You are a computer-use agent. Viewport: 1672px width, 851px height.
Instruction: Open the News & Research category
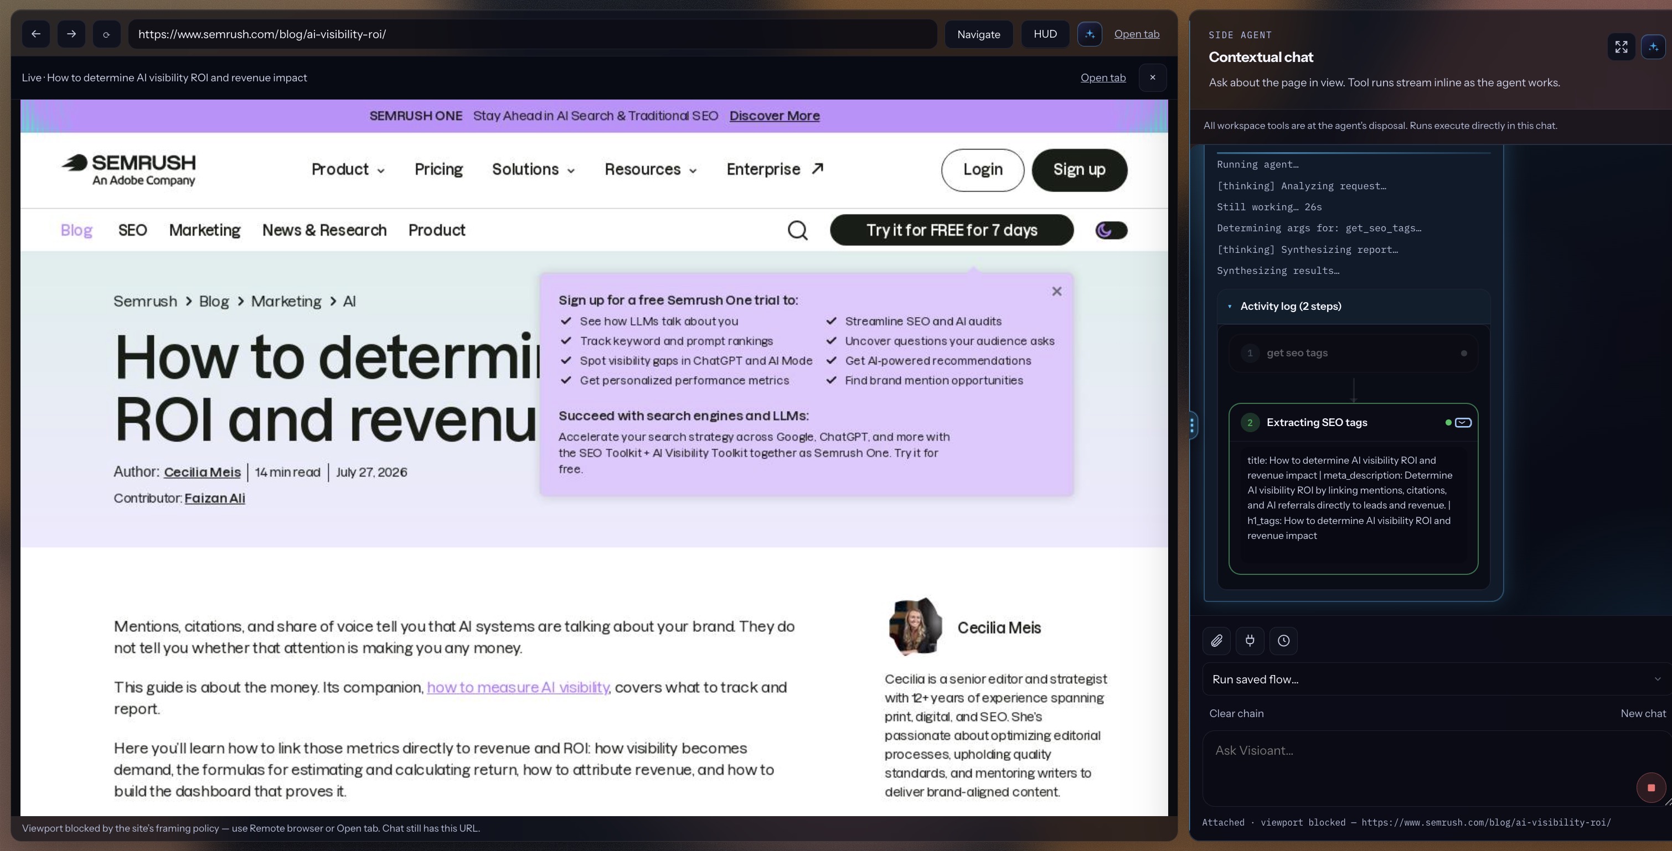(324, 230)
